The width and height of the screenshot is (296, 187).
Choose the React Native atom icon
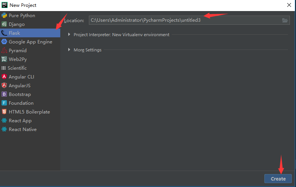4,129
